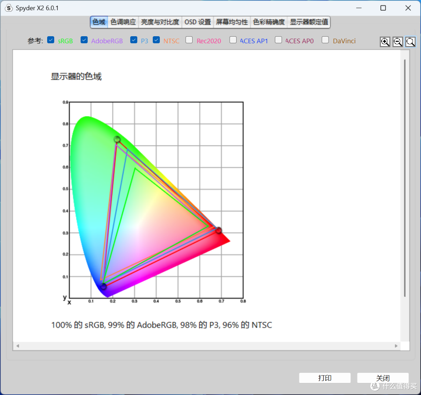Image resolution: width=421 pixels, height=395 pixels.
Task: Click the gamut coverage result text starting with 100% 的 sRGB
Action: pos(162,325)
